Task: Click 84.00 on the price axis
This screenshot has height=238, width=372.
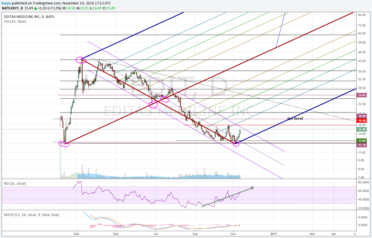Action: 362,15
